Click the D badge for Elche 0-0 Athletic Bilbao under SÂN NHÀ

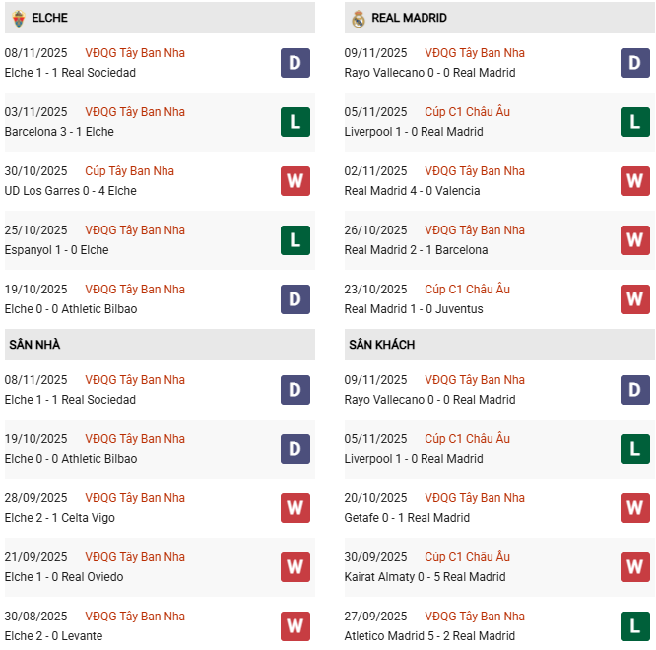point(295,449)
